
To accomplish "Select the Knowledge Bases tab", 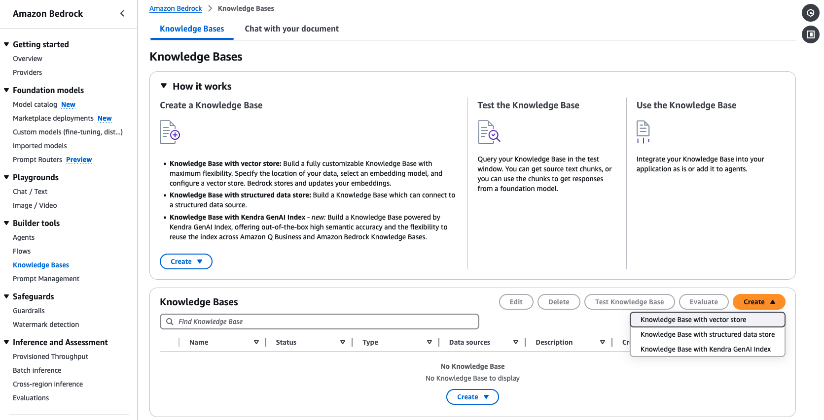I will coord(191,29).
